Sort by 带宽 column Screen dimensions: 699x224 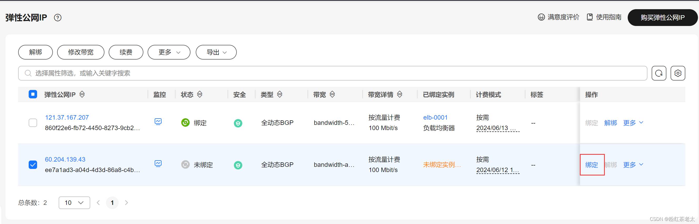(x=333, y=94)
